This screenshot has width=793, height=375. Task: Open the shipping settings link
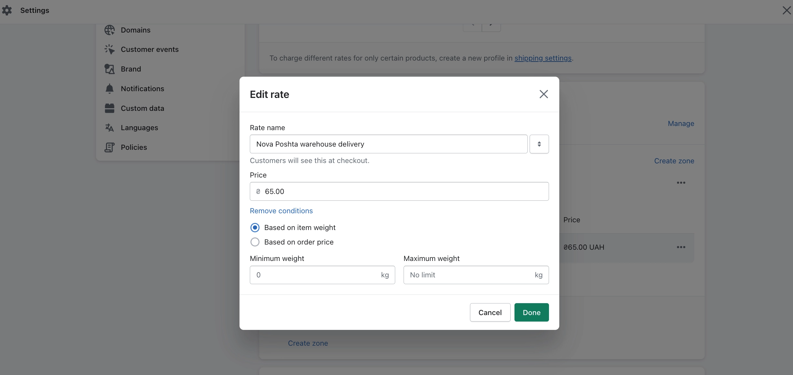(543, 58)
